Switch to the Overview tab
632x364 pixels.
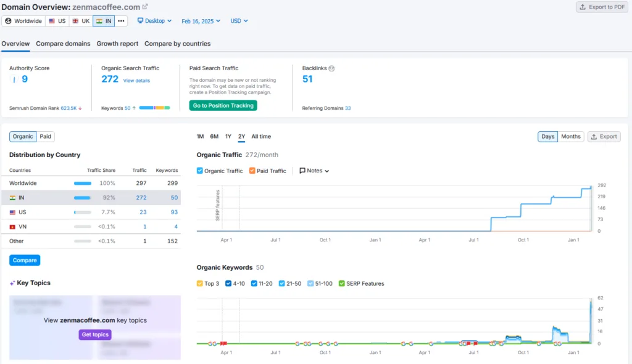tap(15, 44)
